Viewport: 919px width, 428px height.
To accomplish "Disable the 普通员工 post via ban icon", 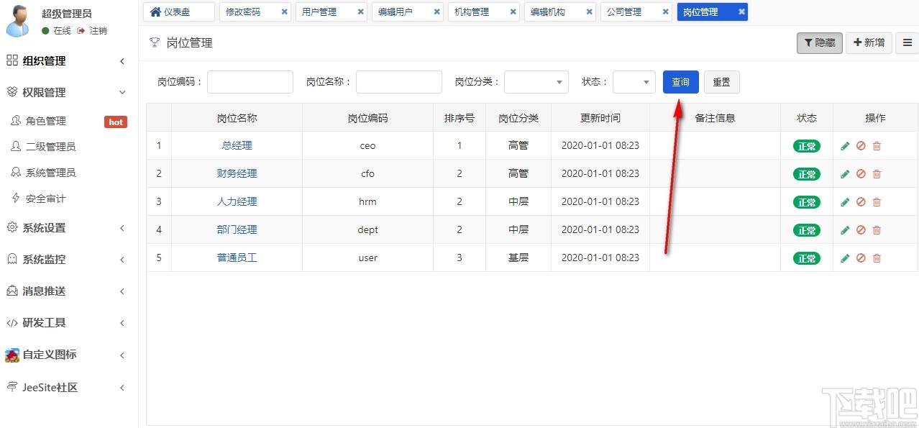I will pyautogui.click(x=861, y=258).
